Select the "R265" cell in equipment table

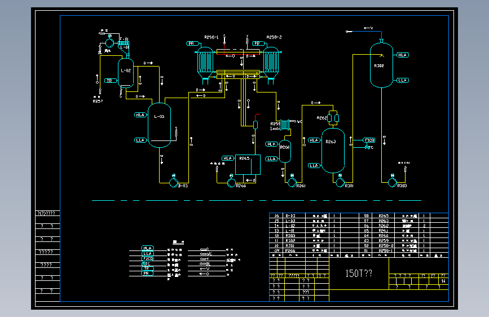tap(384, 215)
